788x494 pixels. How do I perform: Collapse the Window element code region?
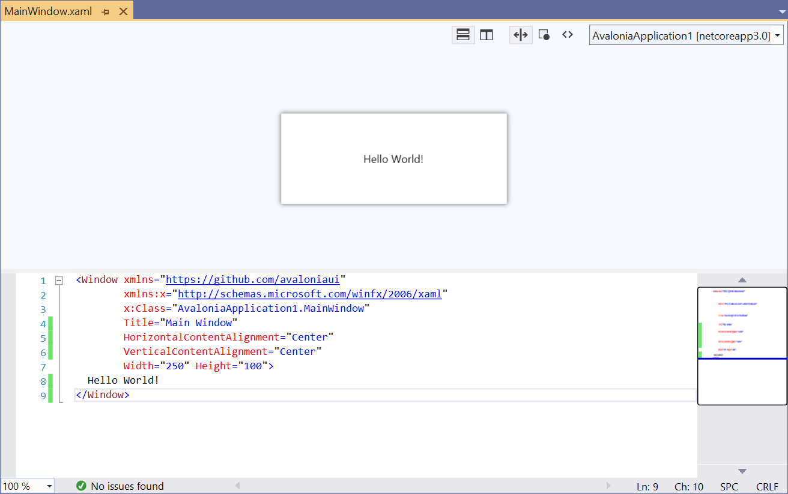pos(58,279)
